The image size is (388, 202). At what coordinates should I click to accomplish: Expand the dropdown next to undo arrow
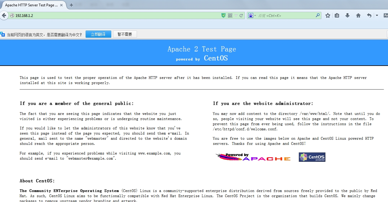coord(377,15)
